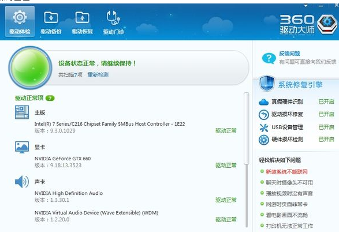Image resolution: width=339 pixels, height=237 pixels.
Task: Click the 360 驱动大师 logo icon
Action: [x=327, y=24]
